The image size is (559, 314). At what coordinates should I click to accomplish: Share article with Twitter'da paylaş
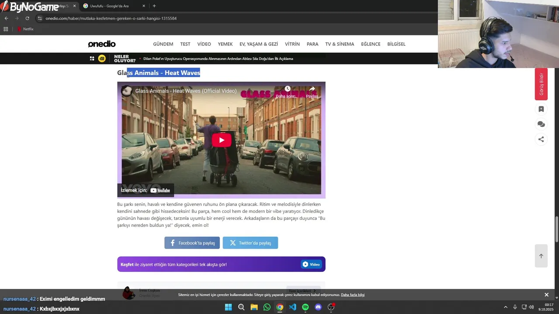(250, 243)
